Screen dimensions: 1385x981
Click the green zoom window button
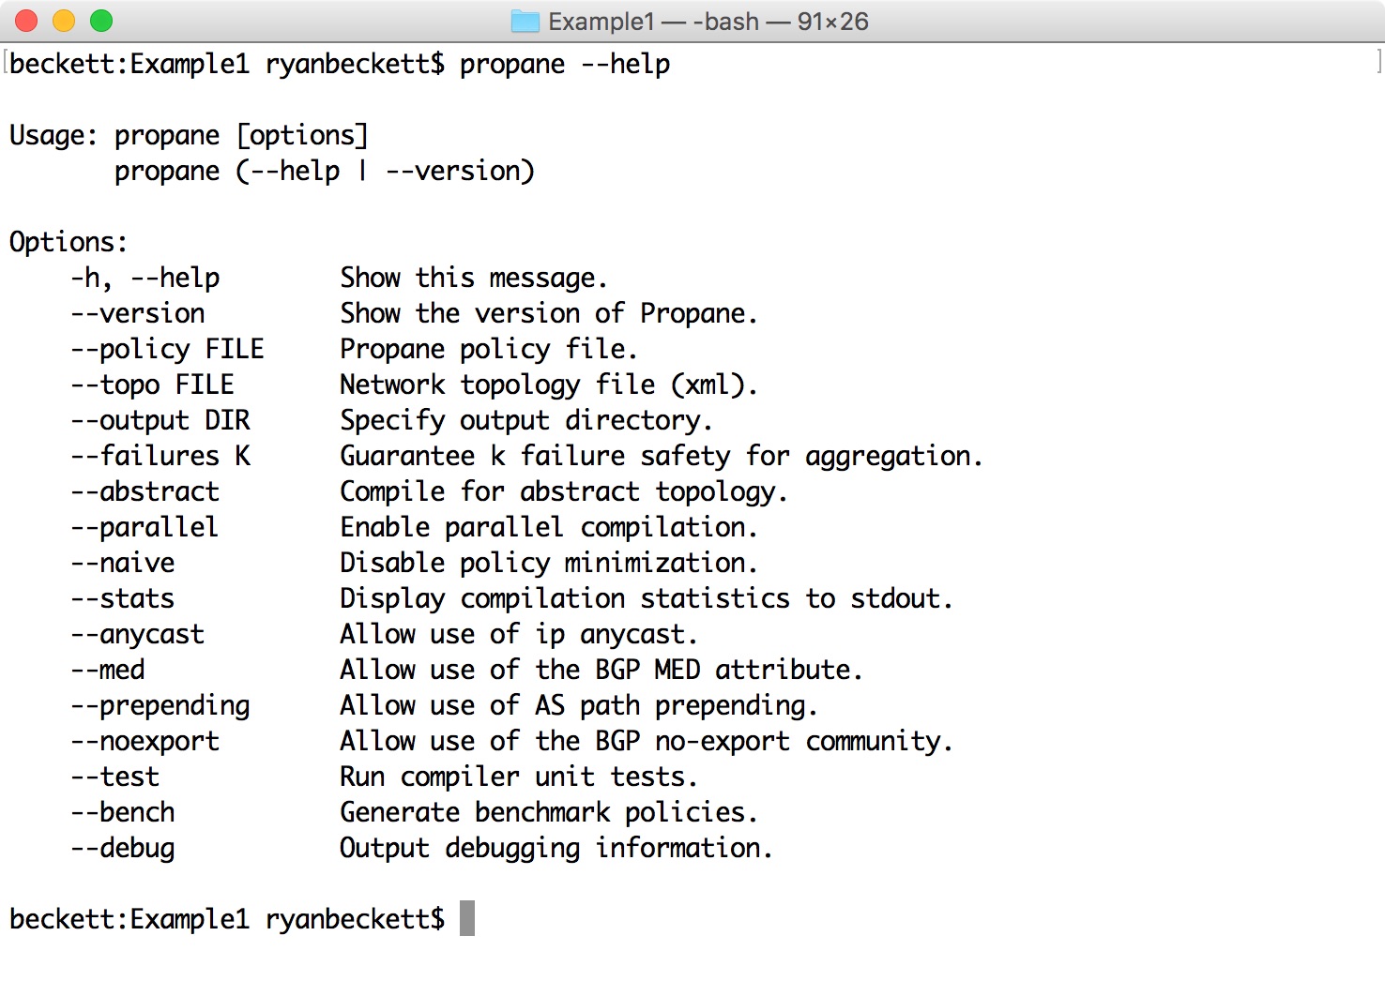(x=101, y=21)
